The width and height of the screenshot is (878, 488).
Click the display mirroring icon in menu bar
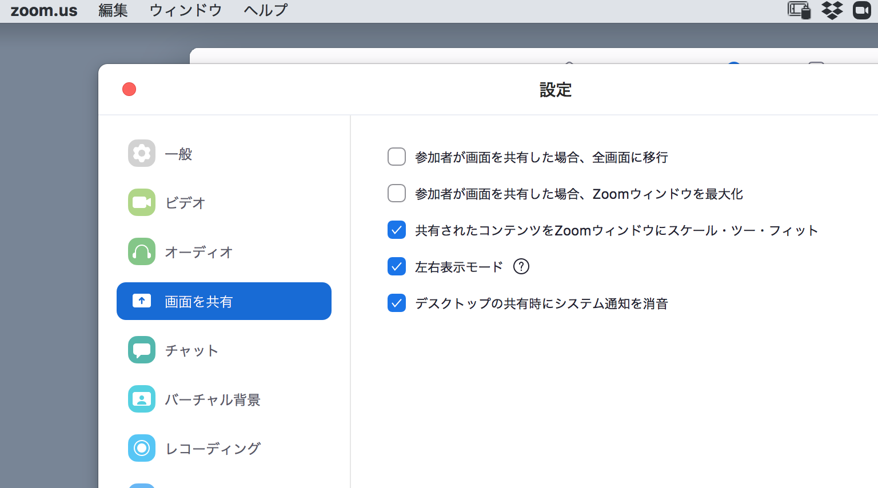point(799,10)
